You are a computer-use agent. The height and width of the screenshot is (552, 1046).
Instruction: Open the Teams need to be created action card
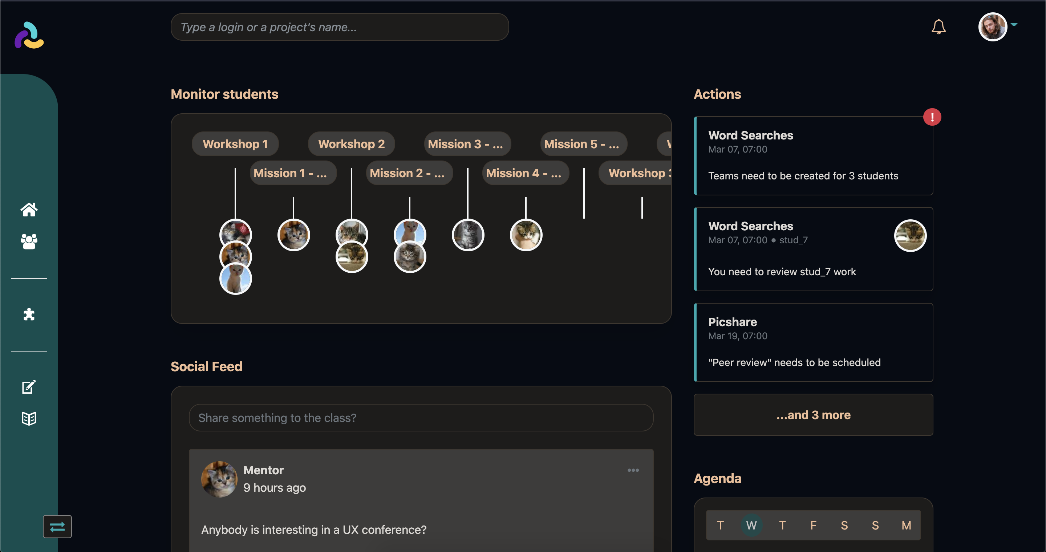pyautogui.click(x=813, y=156)
